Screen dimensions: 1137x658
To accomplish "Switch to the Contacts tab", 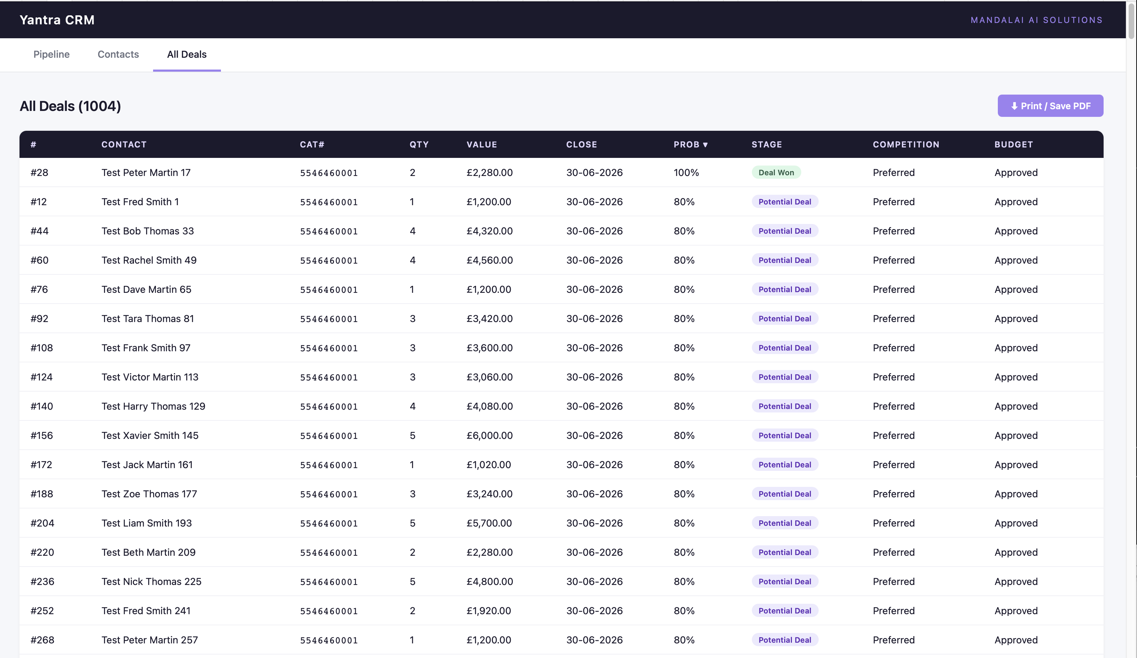I will point(118,55).
